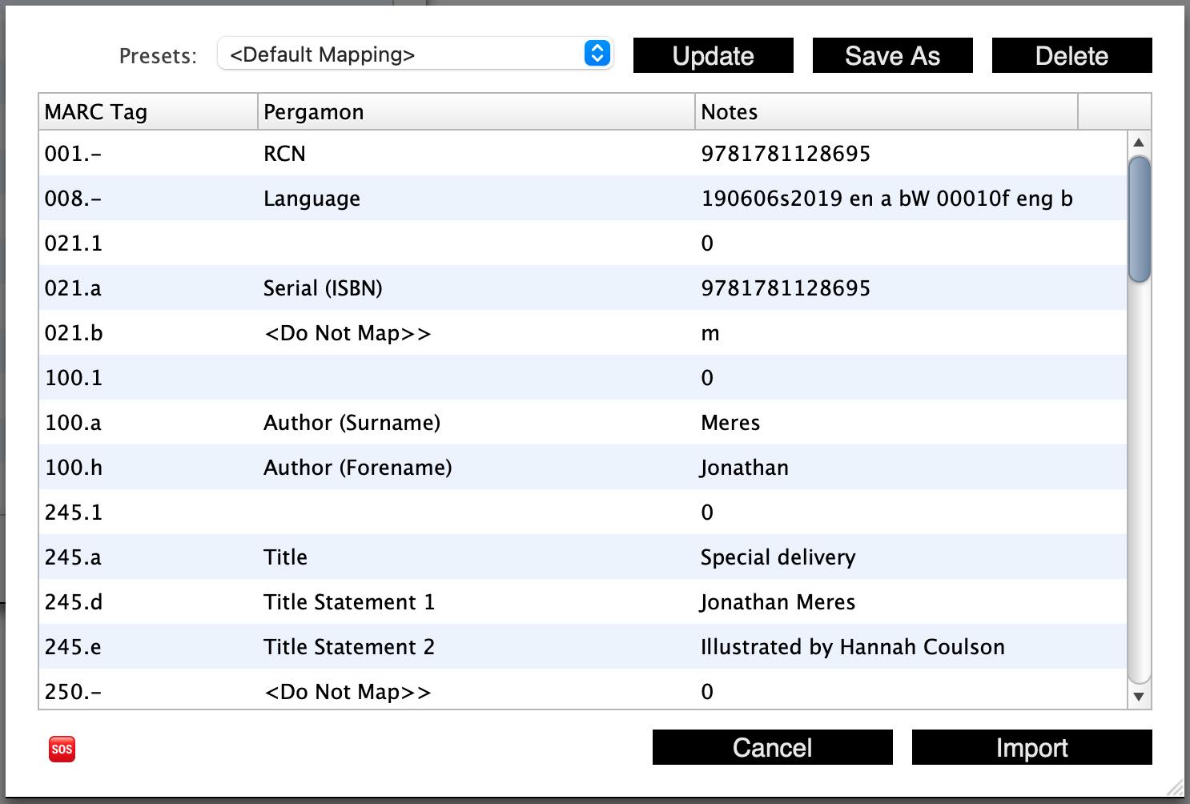This screenshot has height=804, width=1190.
Task: Select the 021.1 tag row
Action: (583, 243)
